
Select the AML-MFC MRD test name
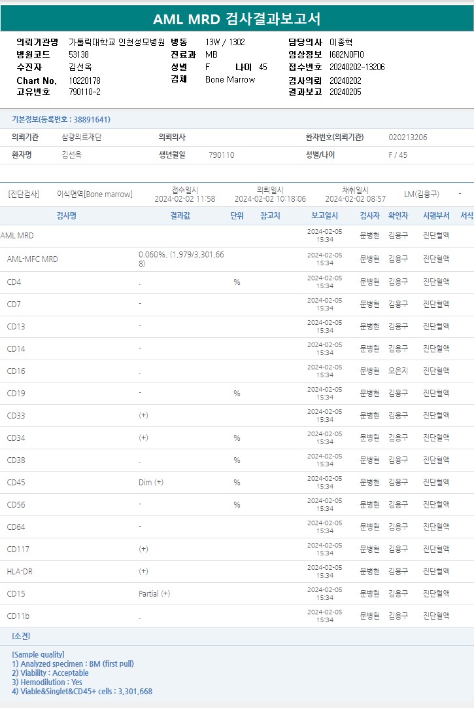pos(32,259)
